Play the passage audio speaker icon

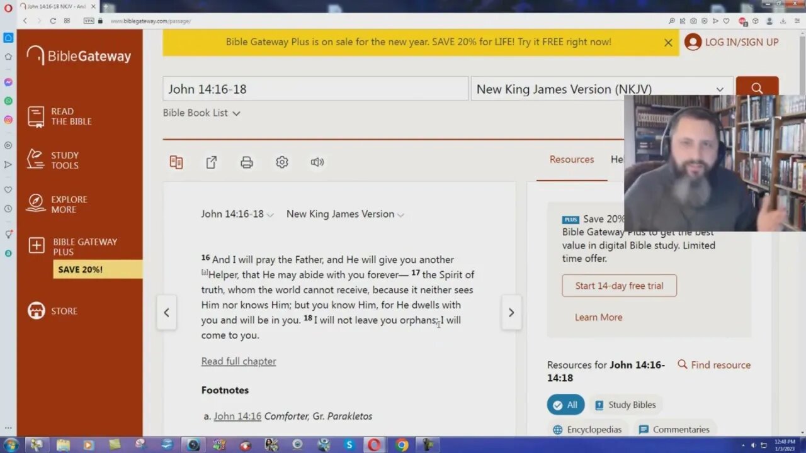coord(317,162)
